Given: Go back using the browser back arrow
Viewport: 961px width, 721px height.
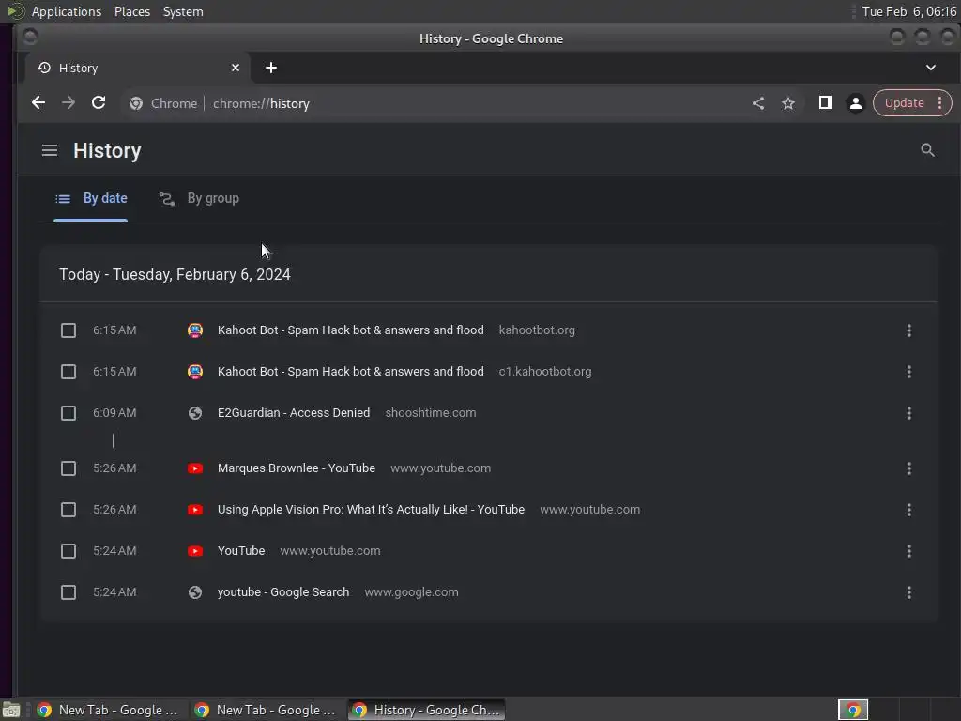Looking at the screenshot, I should pos(38,103).
